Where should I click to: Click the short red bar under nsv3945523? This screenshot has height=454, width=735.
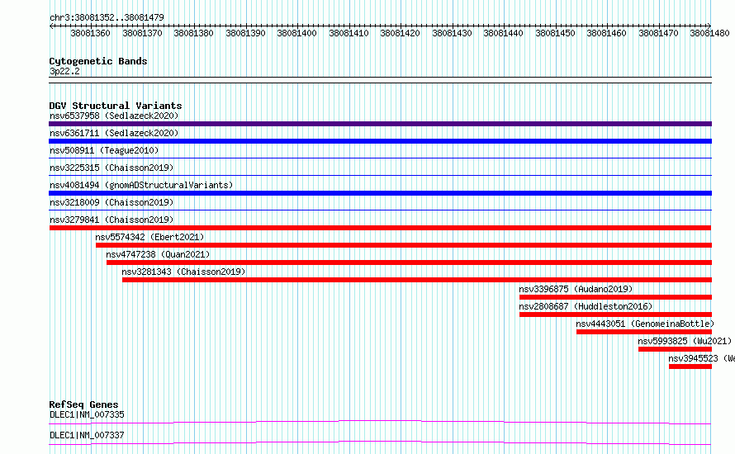(x=690, y=367)
